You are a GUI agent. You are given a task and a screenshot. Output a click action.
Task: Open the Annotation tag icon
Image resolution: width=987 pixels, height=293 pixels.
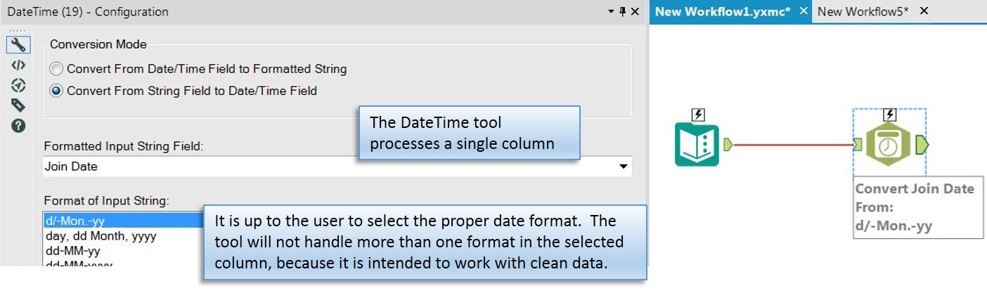click(x=18, y=105)
